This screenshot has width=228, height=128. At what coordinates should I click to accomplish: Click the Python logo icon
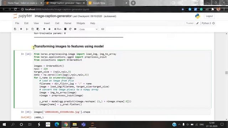pyautogui.click(x=197, y=16)
